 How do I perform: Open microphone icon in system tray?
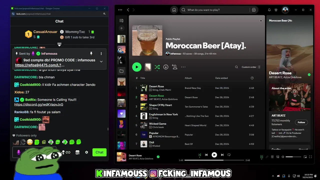[289, 176]
